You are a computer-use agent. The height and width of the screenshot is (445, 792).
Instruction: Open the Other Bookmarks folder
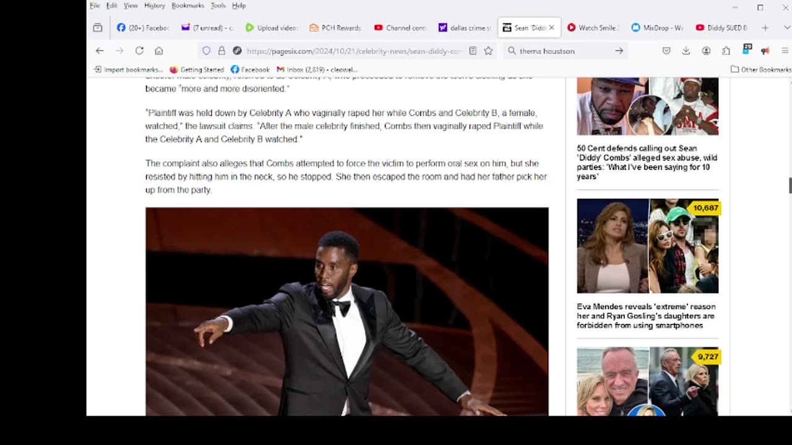pos(761,69)
